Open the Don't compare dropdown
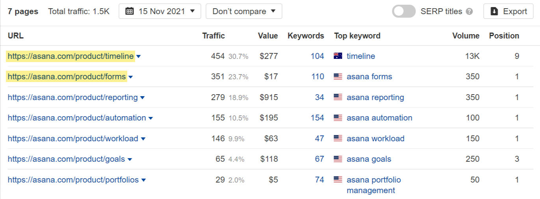Image resolution: width=540 pixels, height=199 pixels. coord(244,11)
